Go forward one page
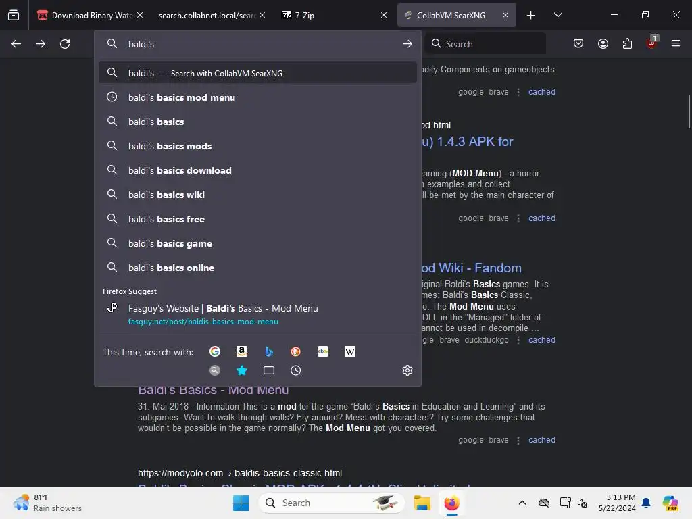 [x=41, y=44]
